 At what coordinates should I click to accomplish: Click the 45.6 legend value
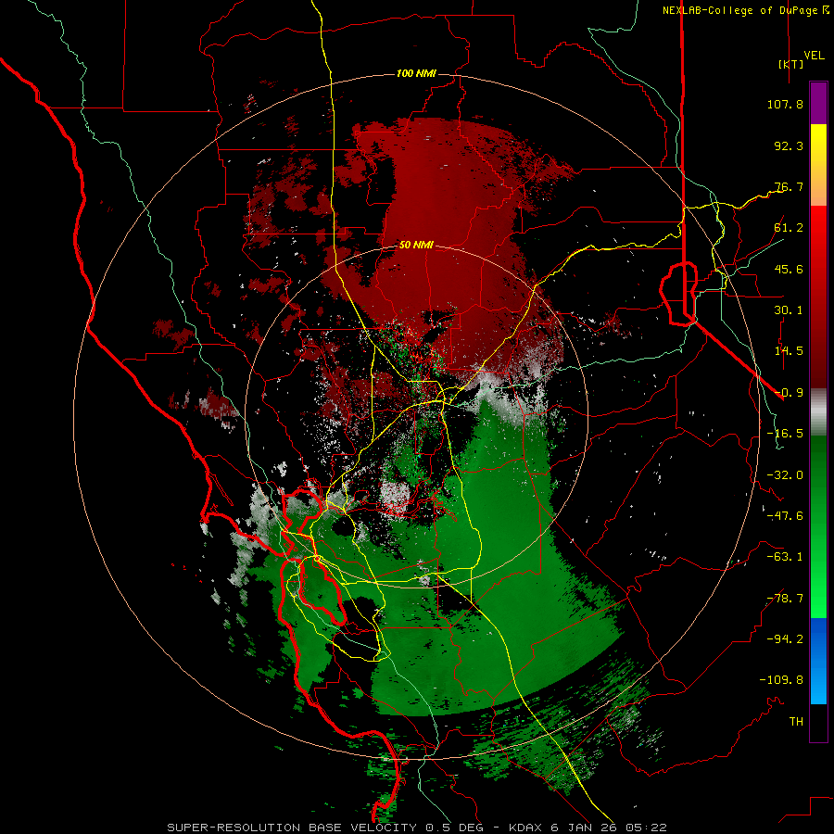tap(789, 269)
